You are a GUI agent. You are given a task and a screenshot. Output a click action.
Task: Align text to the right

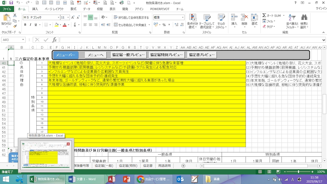[96, 25]
